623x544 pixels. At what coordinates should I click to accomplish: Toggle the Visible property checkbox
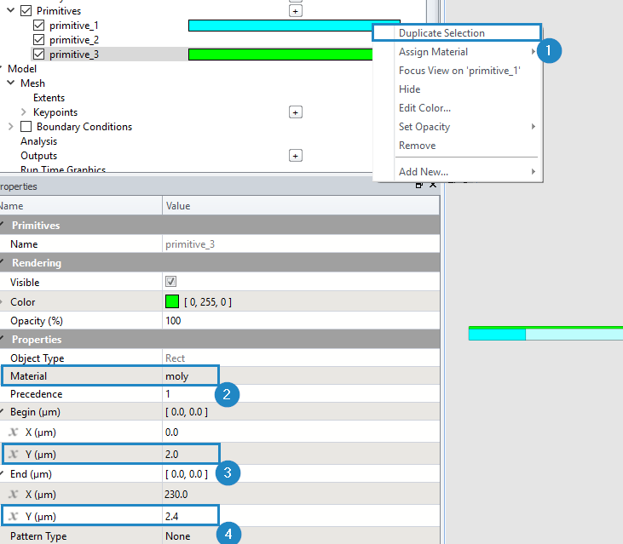click(x=170, y=282)
